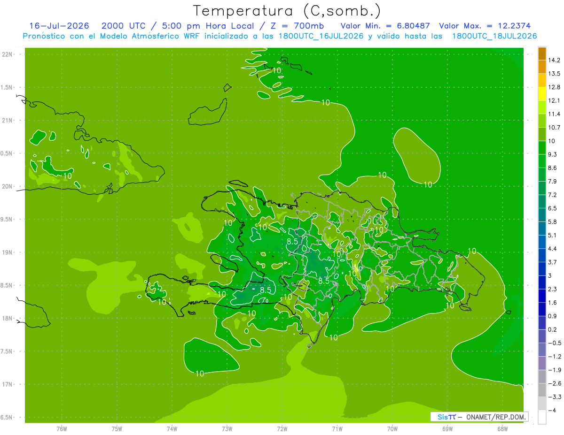Screen dimensions: 564x435
Task: Click the legend value -1.9
Action: pyautogui.click(x=554, y=370)
